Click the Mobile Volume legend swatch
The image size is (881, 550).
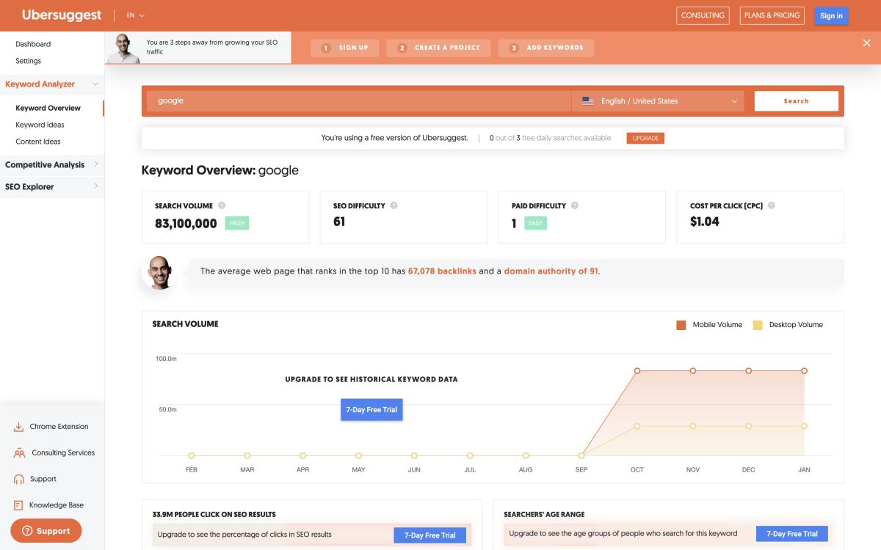pos(681,325)
